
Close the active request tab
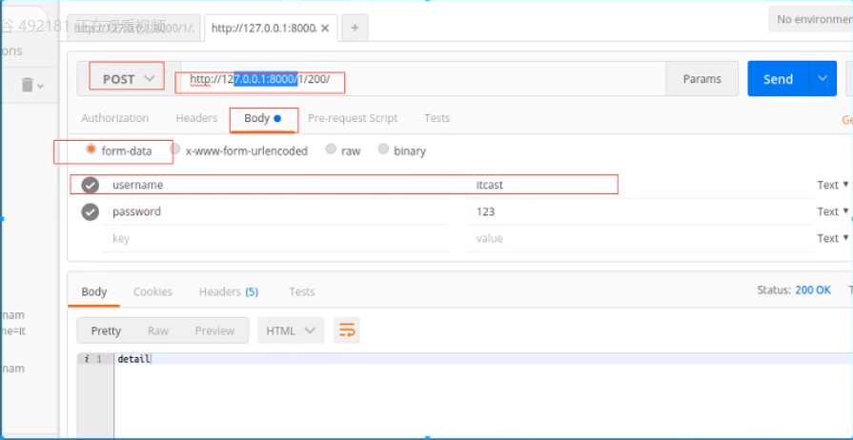pyautogui.click(x=325, y=29)
